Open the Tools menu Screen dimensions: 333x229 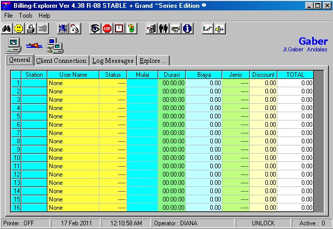(25, 16)
